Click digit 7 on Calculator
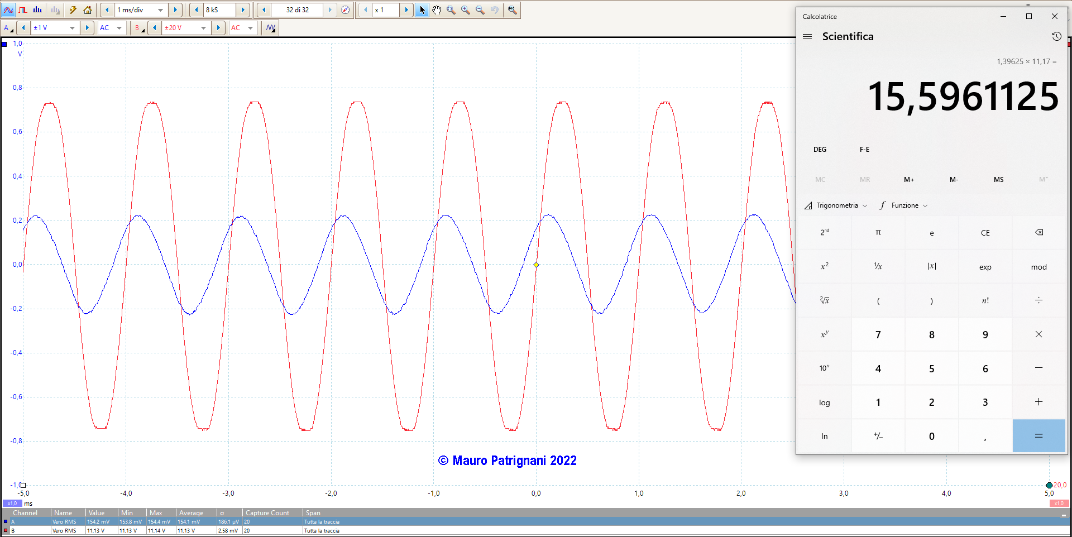Screen dimensions: 1072x537 [878, 334]
